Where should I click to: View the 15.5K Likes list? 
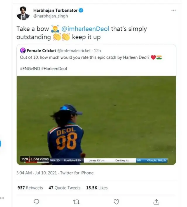click(97, 188)
